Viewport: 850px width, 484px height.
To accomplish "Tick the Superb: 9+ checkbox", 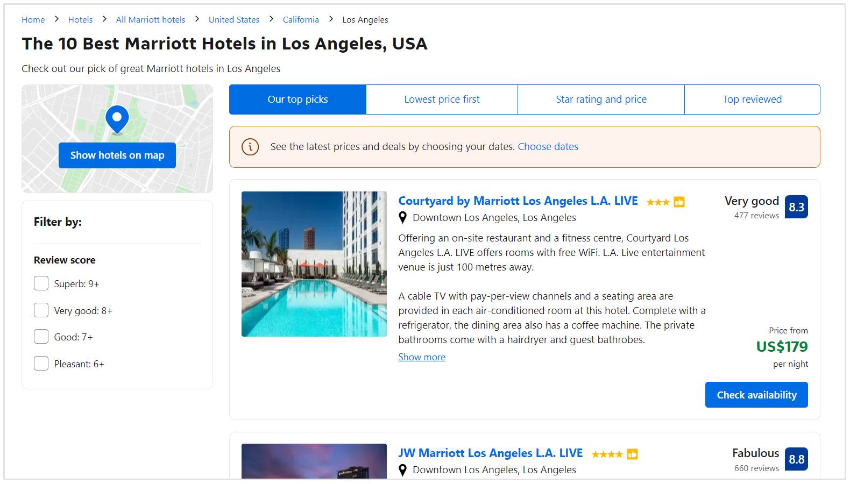I will tap(41, 283).
